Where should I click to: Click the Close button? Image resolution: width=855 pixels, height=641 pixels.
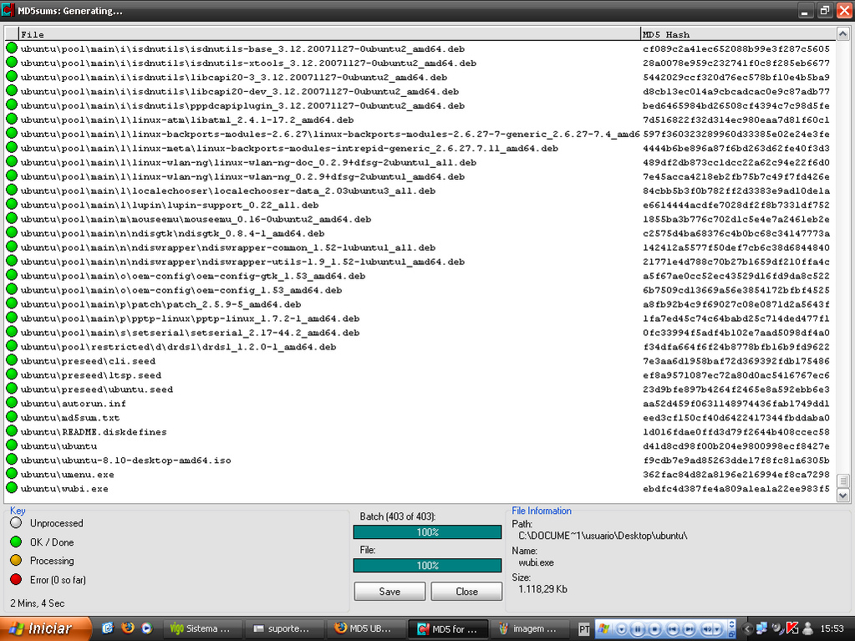466,592
